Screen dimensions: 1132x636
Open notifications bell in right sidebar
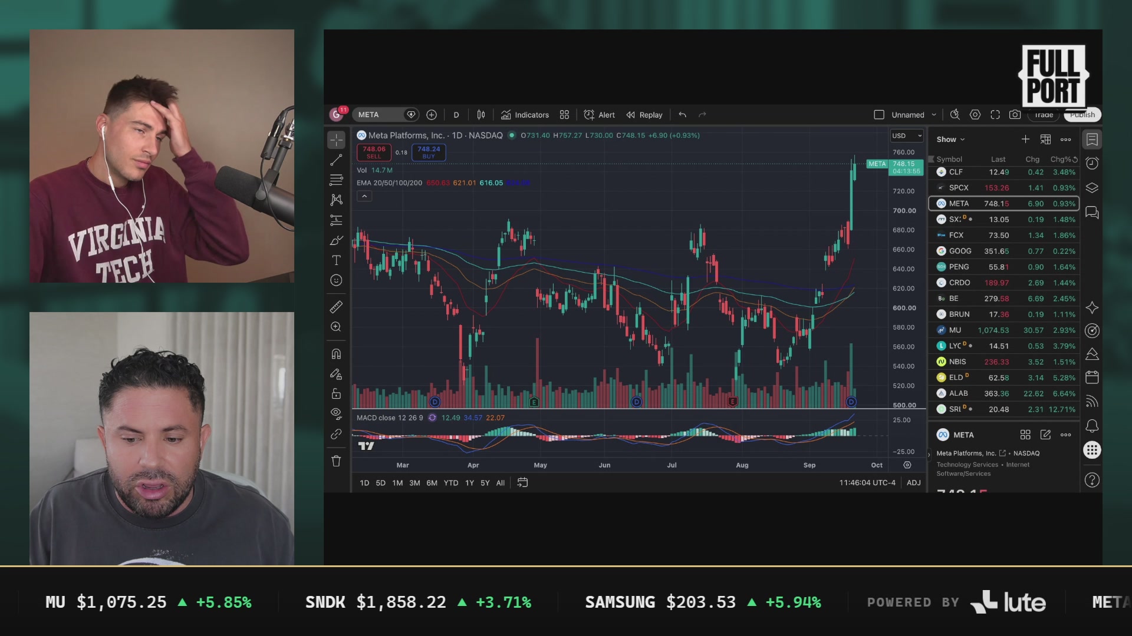click(x=1092, y=426)
